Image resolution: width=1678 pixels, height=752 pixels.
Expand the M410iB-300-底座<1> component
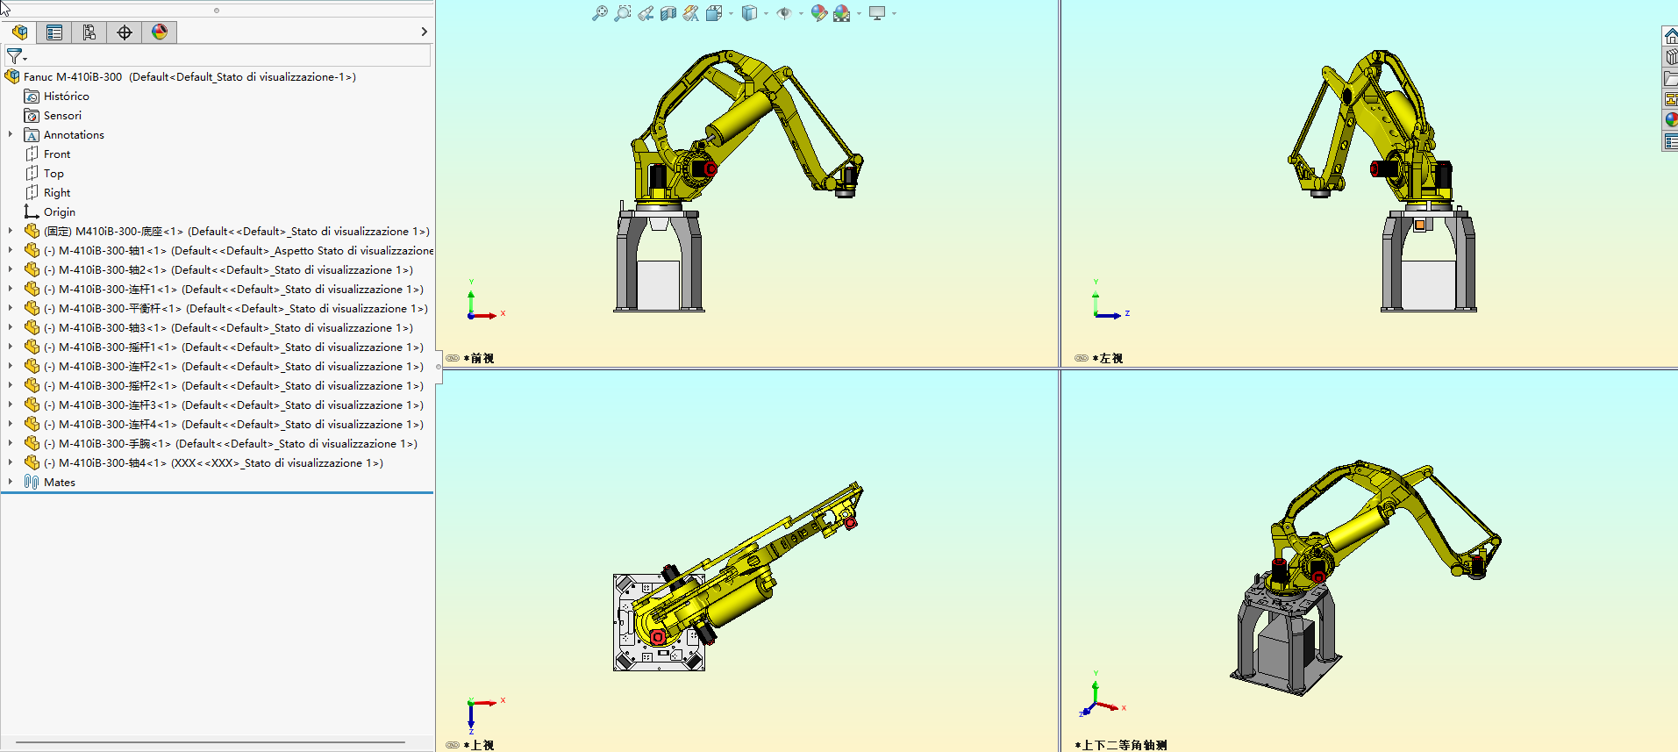point(11,231)
